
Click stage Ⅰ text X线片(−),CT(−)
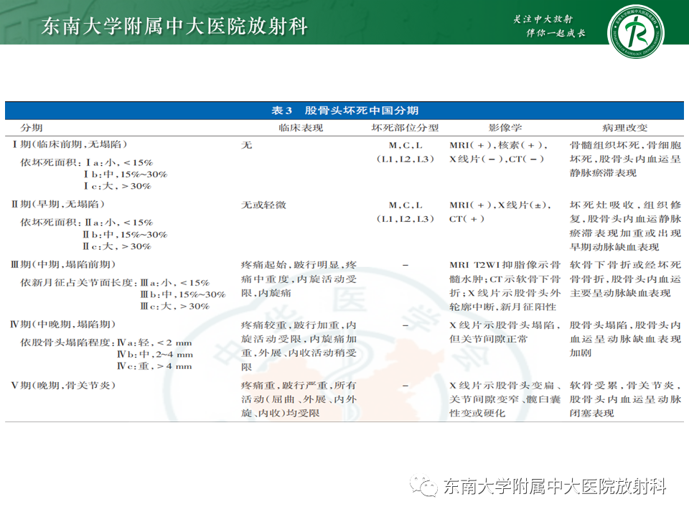[x=497, y=159]
